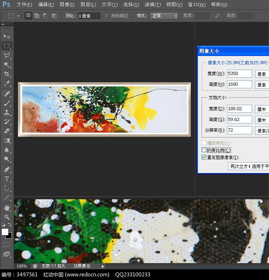This screenshot has height=280, width=269.
Task: Open the Layer menu (图层)
Action: pyautogui.click(x=88, y=4)
